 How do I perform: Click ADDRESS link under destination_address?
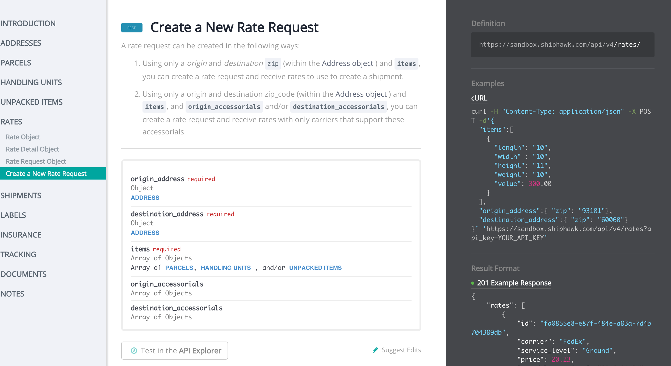(x=145, y=233)
